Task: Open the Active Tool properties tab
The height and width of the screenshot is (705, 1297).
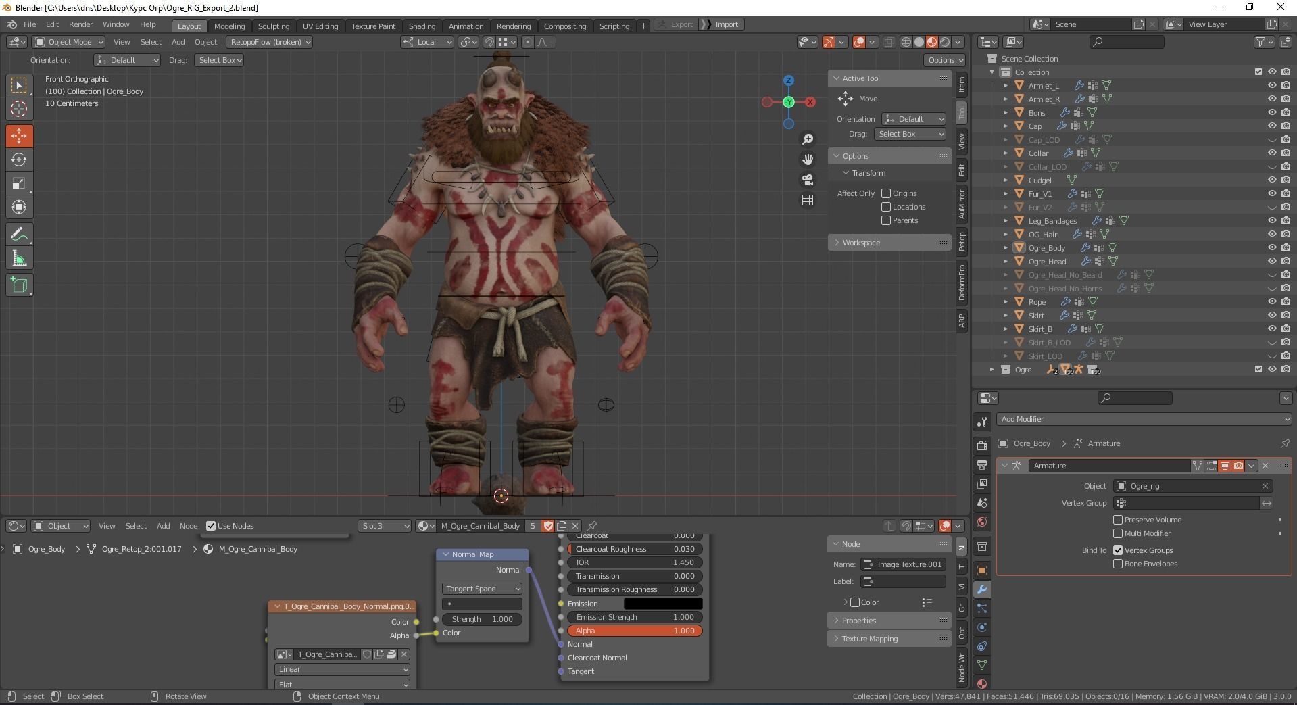Action: tap(982, 422)
